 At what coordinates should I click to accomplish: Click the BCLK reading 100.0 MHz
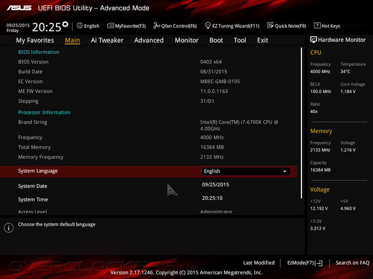[x=321, y=91]
